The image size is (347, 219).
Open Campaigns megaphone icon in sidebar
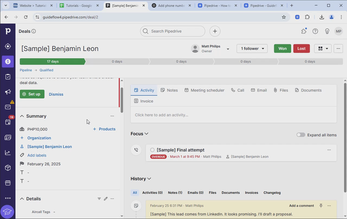[8, 92]
